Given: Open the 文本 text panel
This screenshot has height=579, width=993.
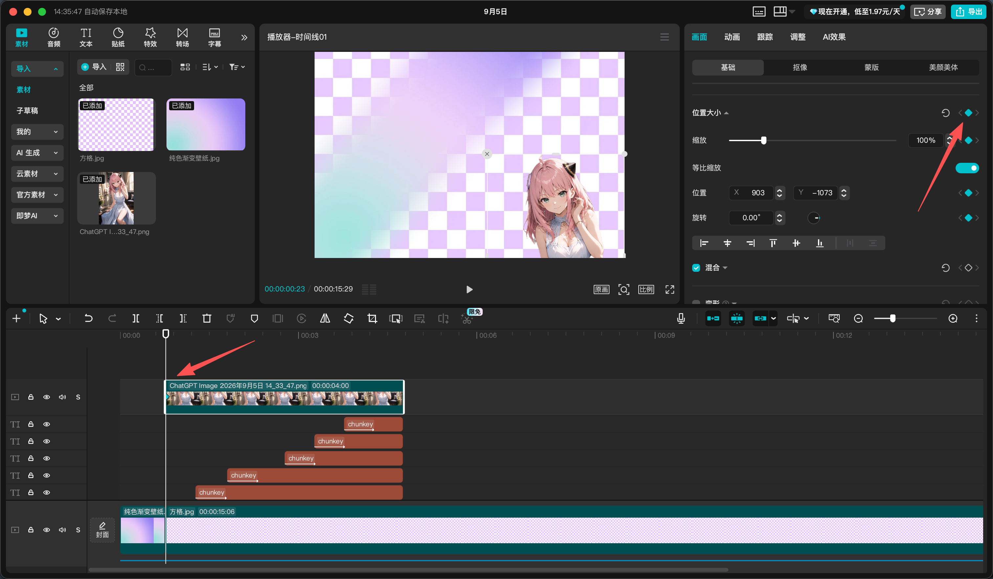Looking at the screenshot, I should pos(86,37).
